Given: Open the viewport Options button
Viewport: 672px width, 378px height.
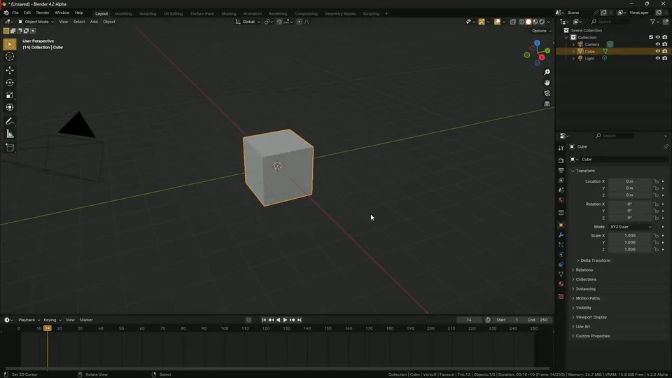Looking at the screenshot, I should 540,31.
